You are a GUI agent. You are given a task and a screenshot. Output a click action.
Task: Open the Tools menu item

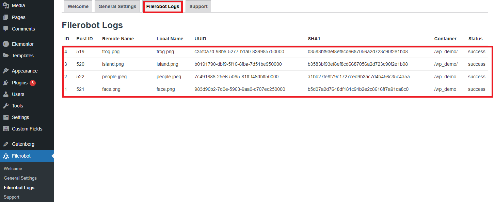click(27, 106)
